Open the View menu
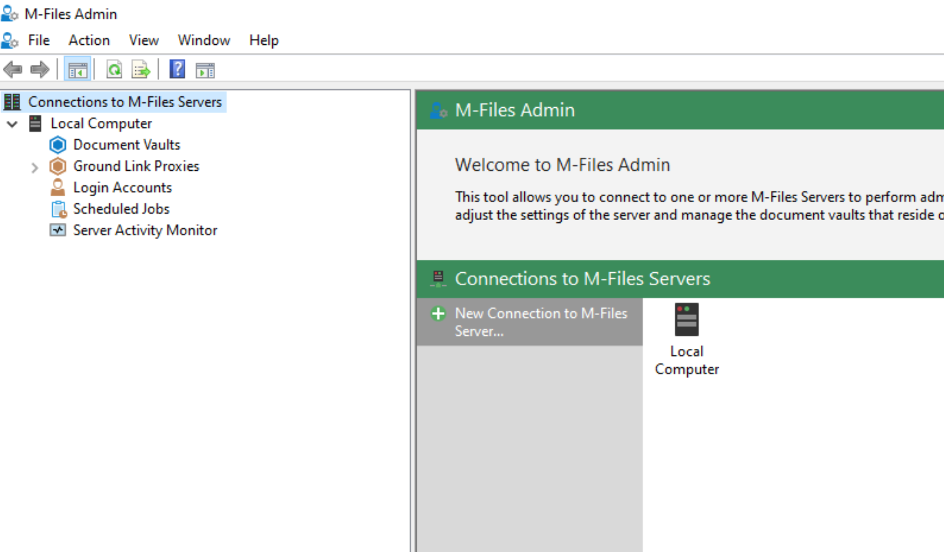The height and width of the screenshot is (552, 944). coord(144,41)
